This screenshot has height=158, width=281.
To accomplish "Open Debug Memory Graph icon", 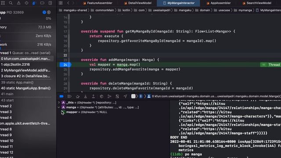I will pyautogui.click(x=109, y=97).
